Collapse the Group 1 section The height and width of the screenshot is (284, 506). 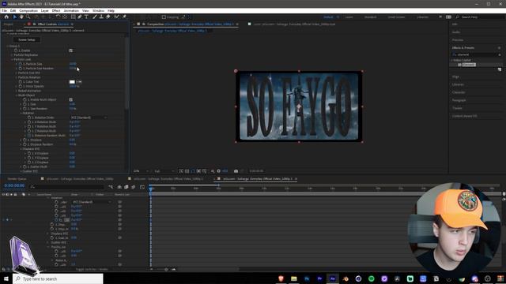tap(7, 46)
